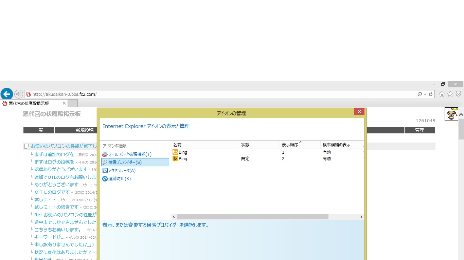Open the address bar dropdown arrow
The image size is (464, 260).
pyautogui.click(x=425, y=94)
